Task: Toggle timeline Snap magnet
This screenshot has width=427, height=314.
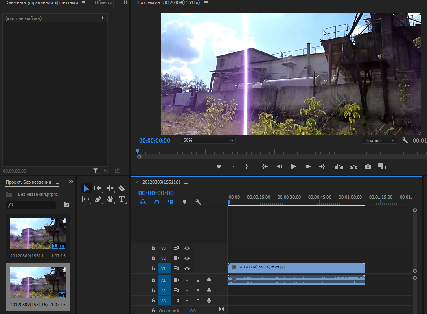Action: (x=157, y=202)
